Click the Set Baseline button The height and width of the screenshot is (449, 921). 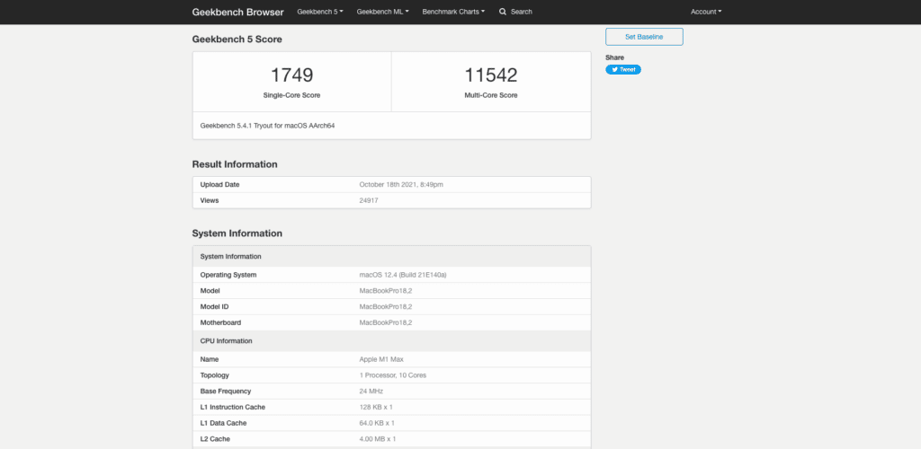(x=644, y=37)
